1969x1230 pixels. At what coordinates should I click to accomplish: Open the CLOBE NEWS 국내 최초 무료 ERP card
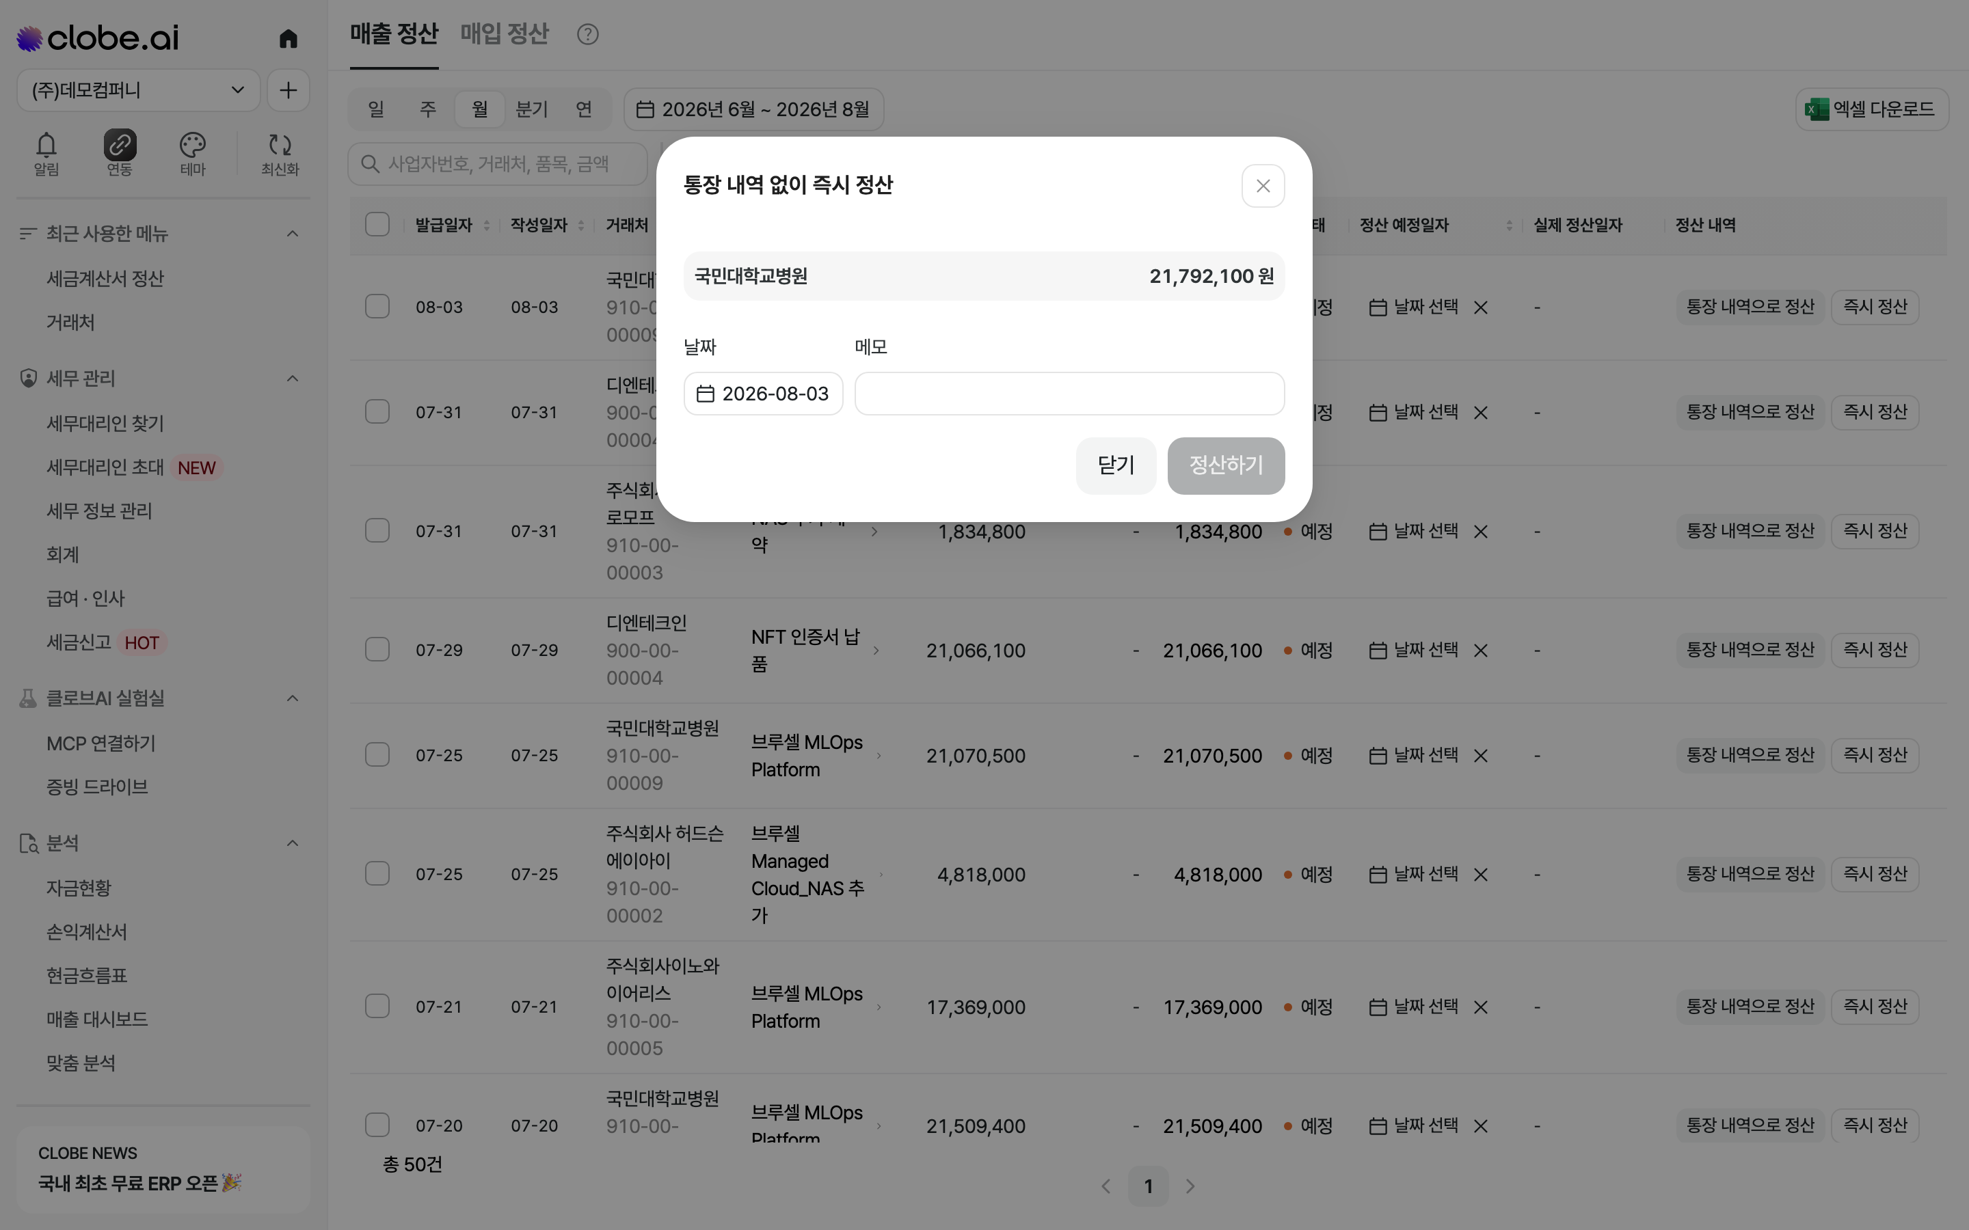coord(163,1170)
